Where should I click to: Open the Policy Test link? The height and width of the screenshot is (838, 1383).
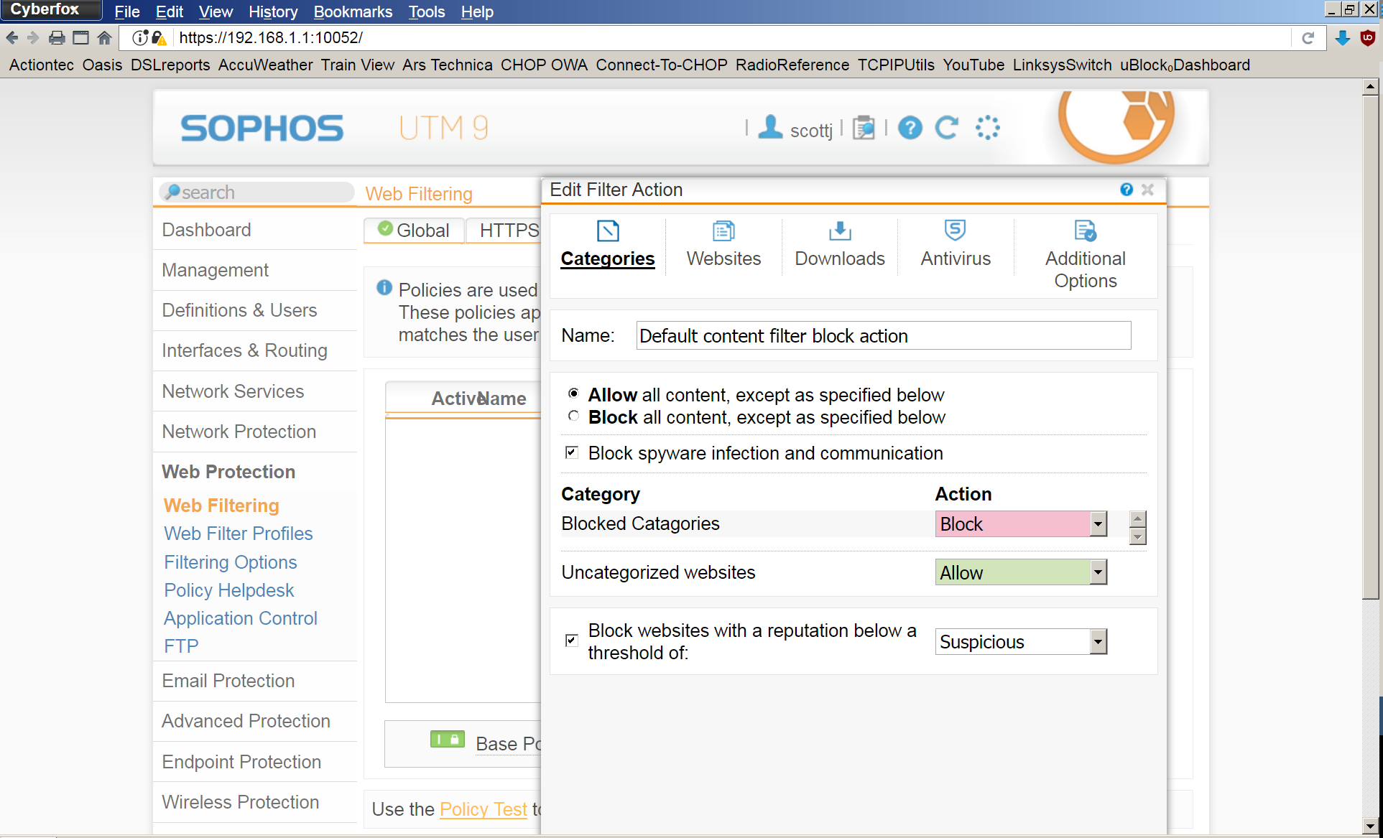484,809
